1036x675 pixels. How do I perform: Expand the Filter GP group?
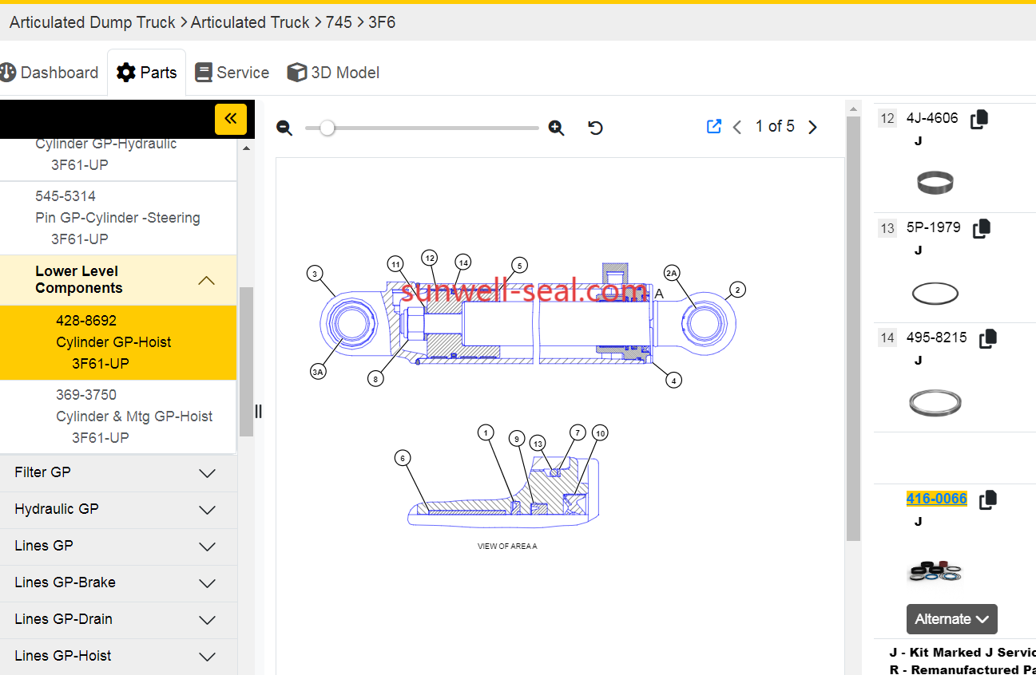click(207, 473)
